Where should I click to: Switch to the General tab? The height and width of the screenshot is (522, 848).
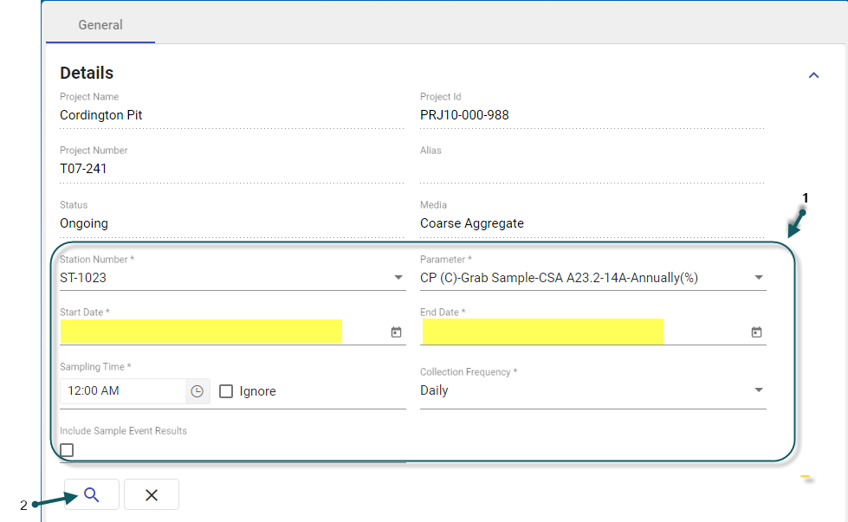coord(100,25)
